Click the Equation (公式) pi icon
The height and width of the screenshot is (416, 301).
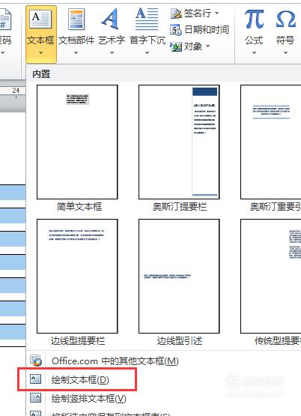(x=254, y=19)
